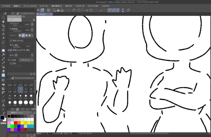Expand the anti-aliasing options chevron

coord(32,35)
